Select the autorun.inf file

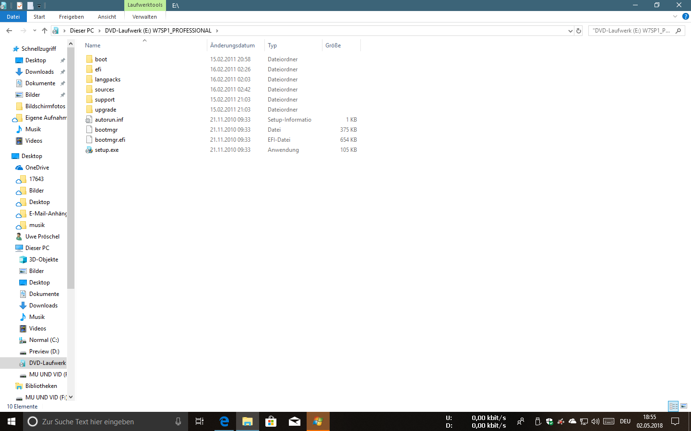pos(109,120)
